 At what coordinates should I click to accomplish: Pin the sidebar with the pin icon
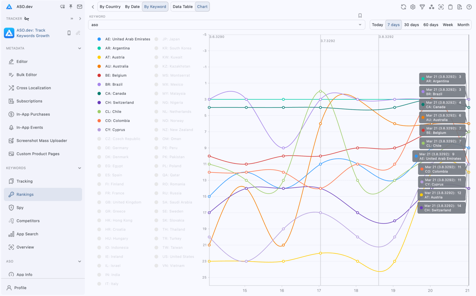point(70,6)
